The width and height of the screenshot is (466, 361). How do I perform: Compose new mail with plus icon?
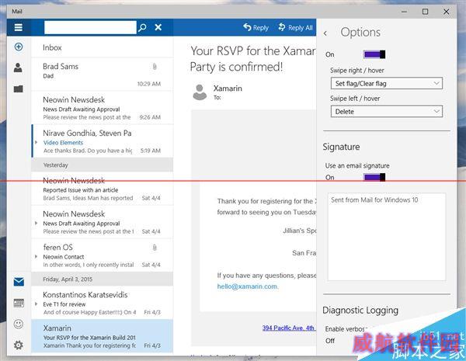click(x=19, y=47)
